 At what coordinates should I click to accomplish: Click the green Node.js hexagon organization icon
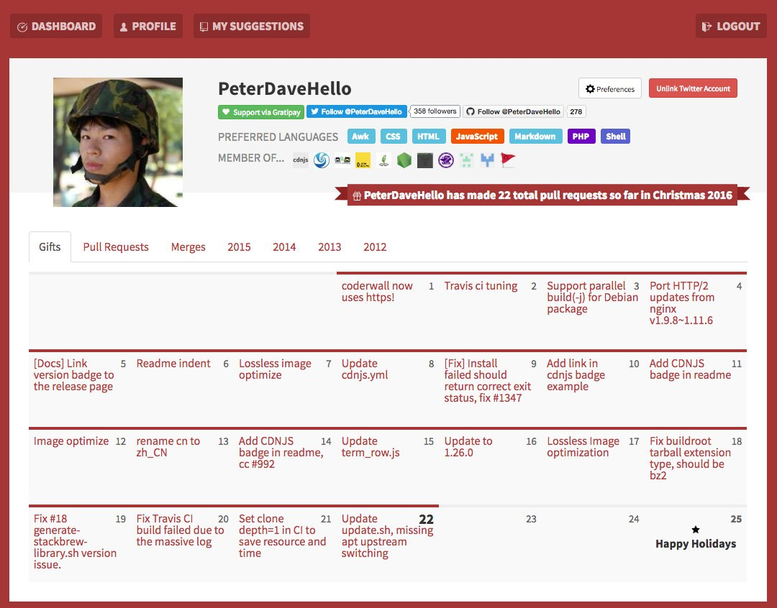(404, 160)
